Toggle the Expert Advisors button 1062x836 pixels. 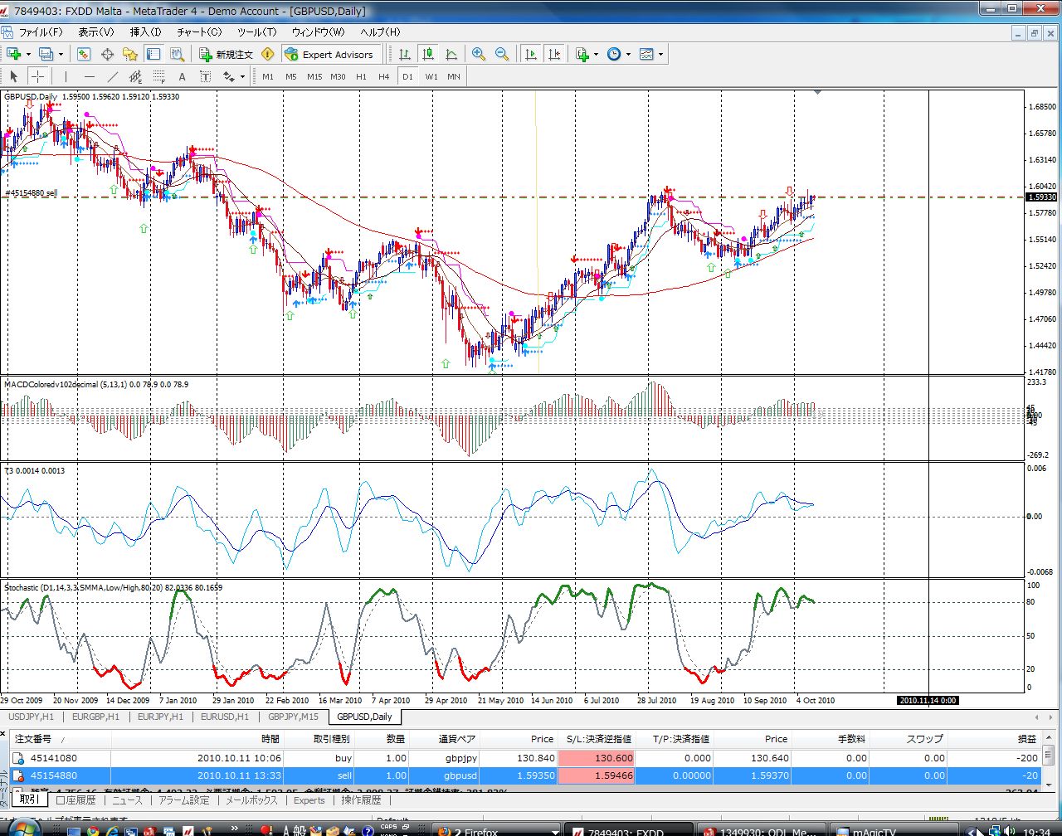(329, 54)
